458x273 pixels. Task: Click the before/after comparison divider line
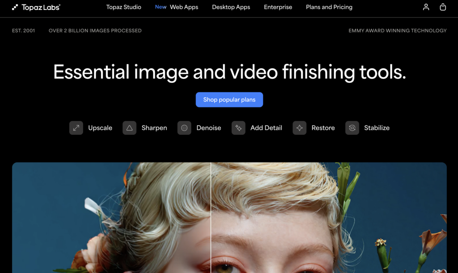click(x=211, y=218)
